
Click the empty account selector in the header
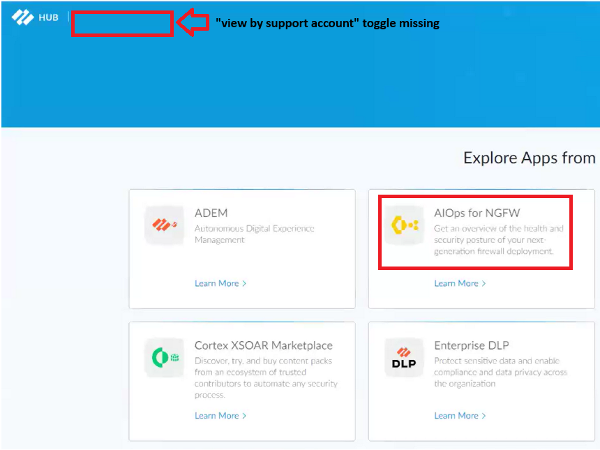click(x=121, y=23)
